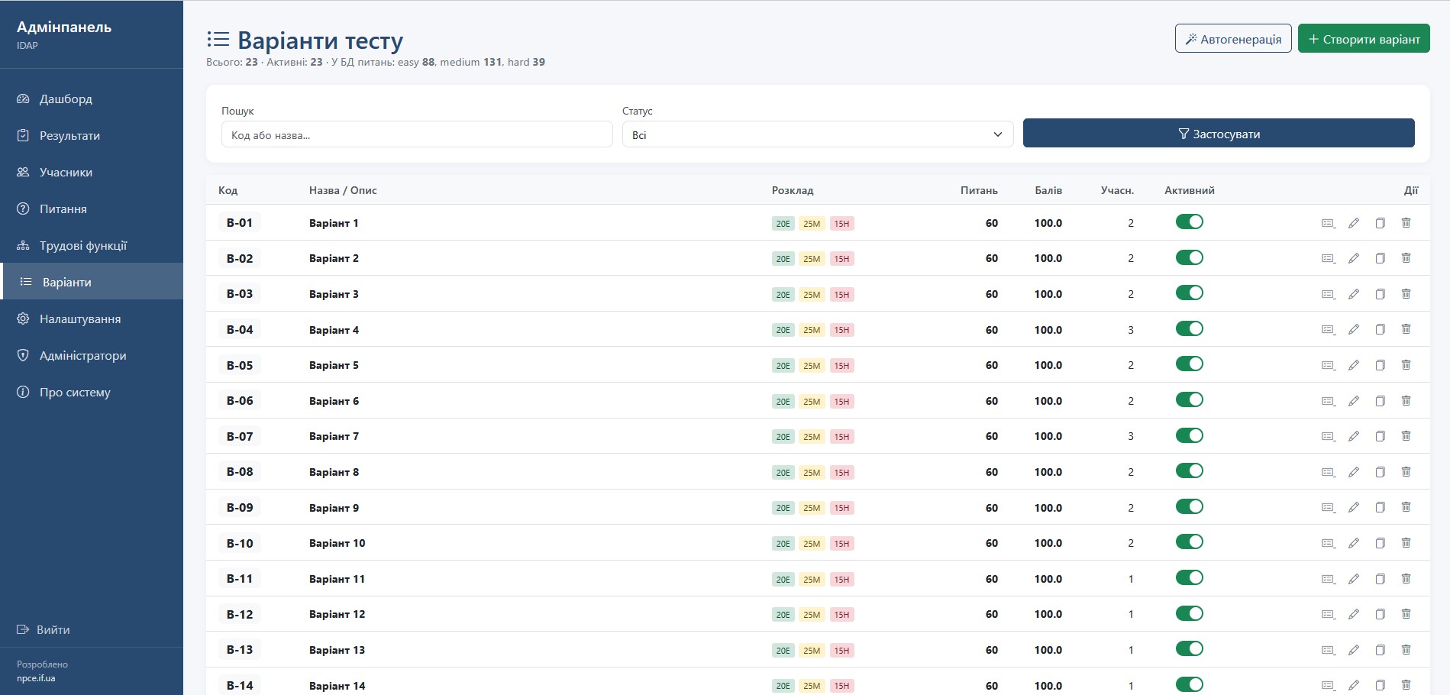Click the checklist icon in row В-05
1450x695 pixels.
1329,365
